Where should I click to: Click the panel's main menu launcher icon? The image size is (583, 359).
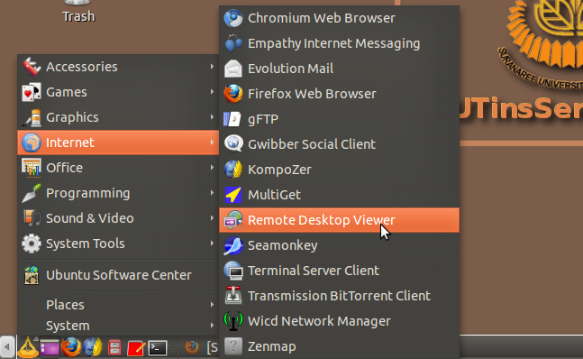pos(28,347)
